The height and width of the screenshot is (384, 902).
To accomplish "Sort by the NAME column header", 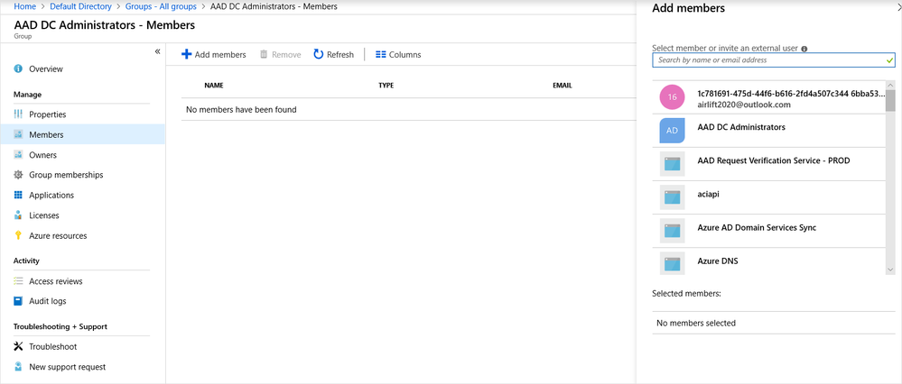I will 214,86.
